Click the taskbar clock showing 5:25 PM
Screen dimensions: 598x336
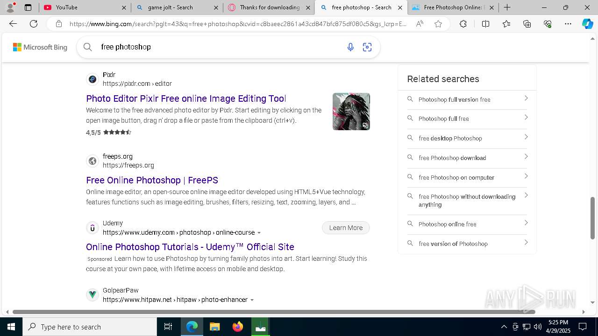[x=558, y=327]
